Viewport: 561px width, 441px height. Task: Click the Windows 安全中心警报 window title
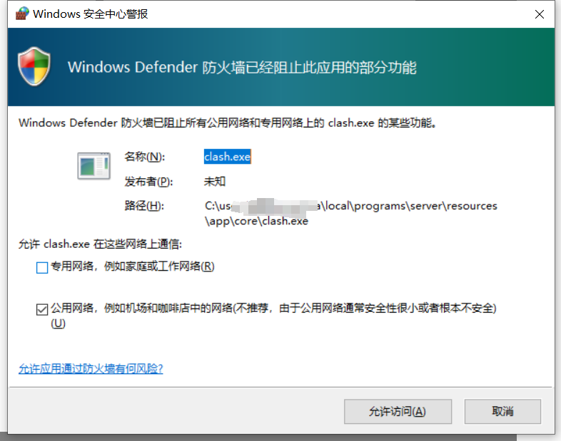(90, 14)
